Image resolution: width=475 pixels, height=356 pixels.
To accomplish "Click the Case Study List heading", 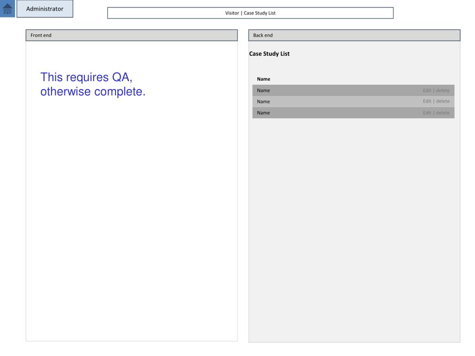I will click(x=270, y=54).
